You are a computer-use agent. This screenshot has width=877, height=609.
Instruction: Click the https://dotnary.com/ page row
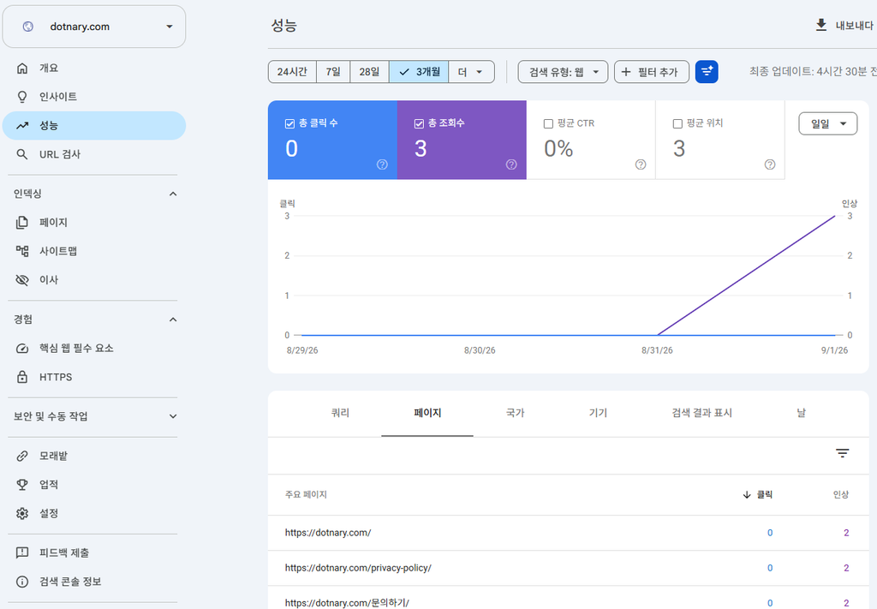pos(569,533)
